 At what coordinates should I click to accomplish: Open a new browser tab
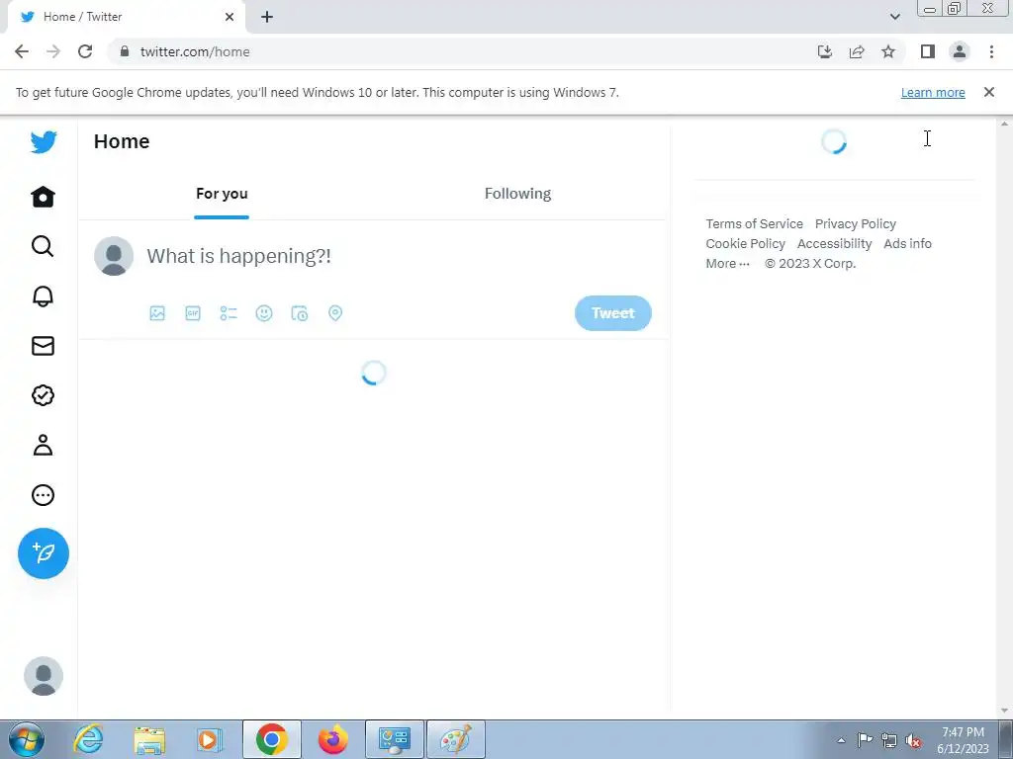tap(267, 17)
